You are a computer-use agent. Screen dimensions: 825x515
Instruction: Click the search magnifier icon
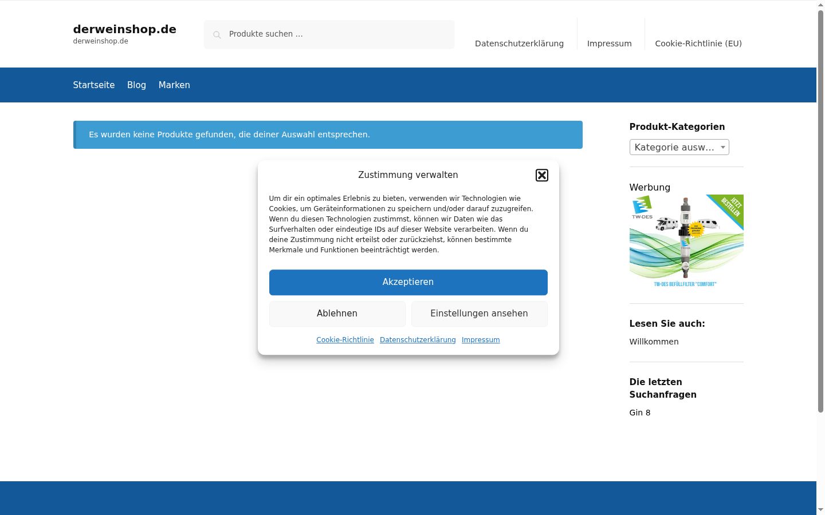[217, 35]
